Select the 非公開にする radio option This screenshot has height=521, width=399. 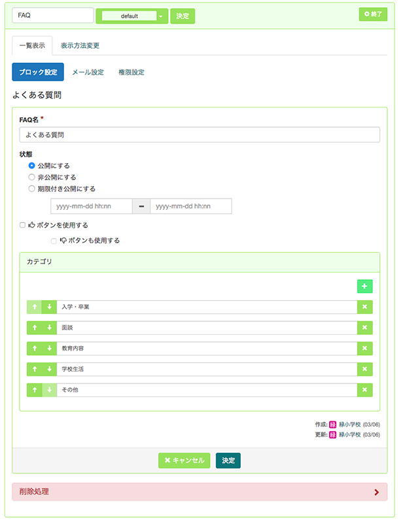click(x=31, y=177)
